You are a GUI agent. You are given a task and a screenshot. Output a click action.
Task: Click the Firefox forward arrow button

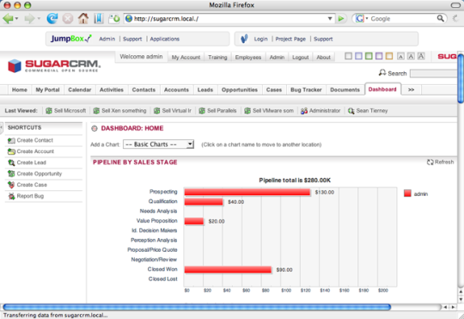click(x=29, y=19)
